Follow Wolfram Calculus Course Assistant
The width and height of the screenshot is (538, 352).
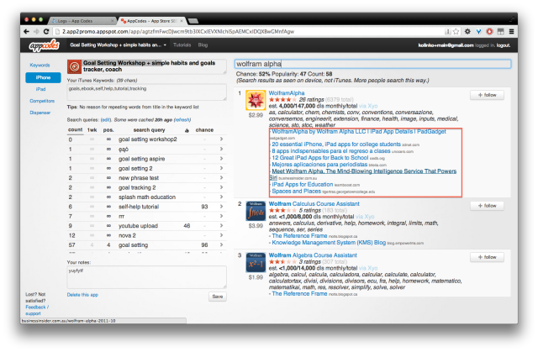click(x=487, y=206)
